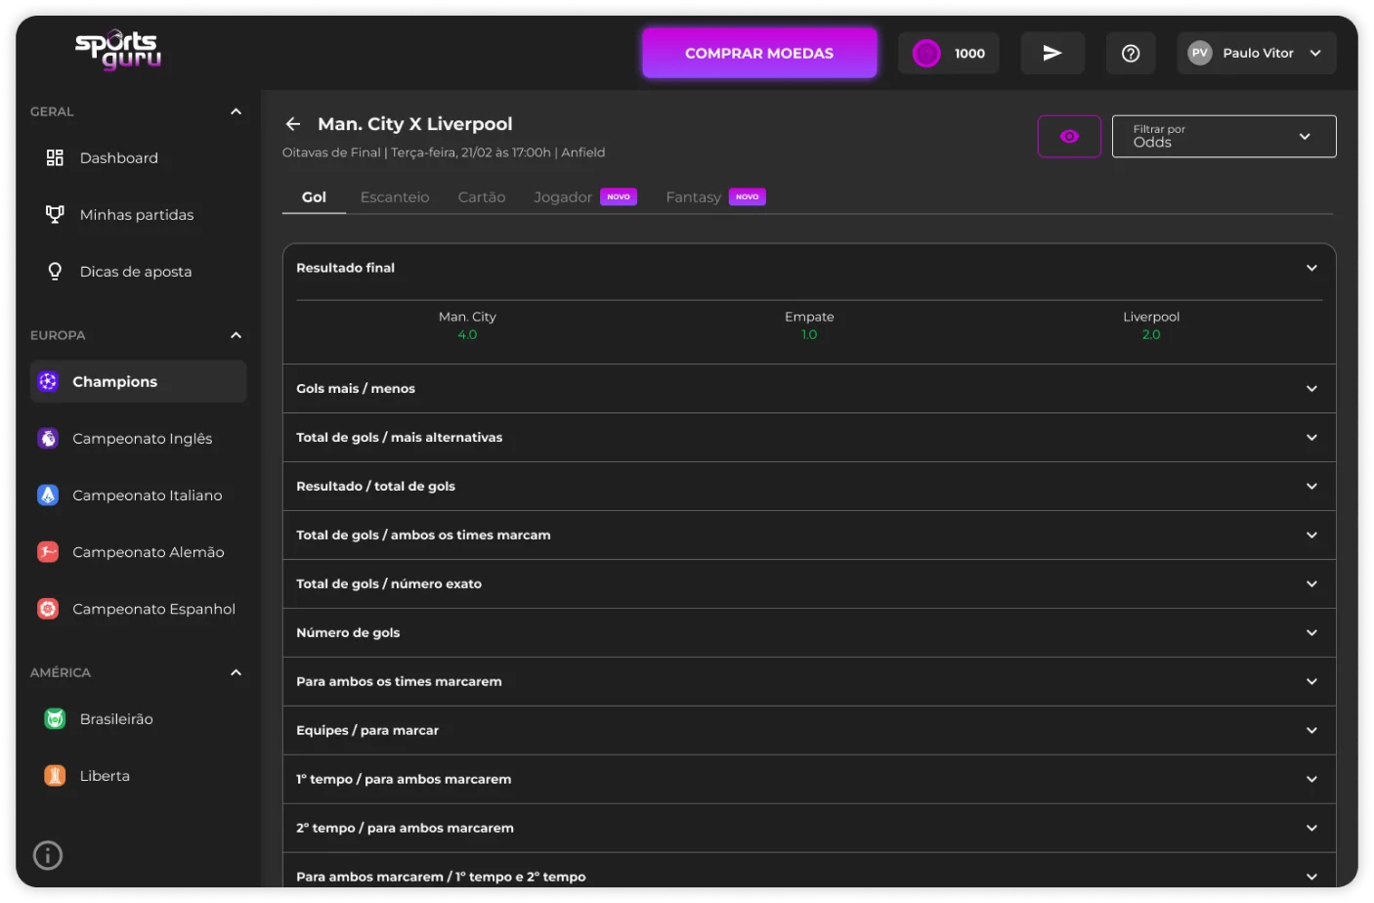Image resolution: width=1374 pixels, height=903 pixels.
Task: Open Dicas de aposta in sidebar
Action: [136, 272]
